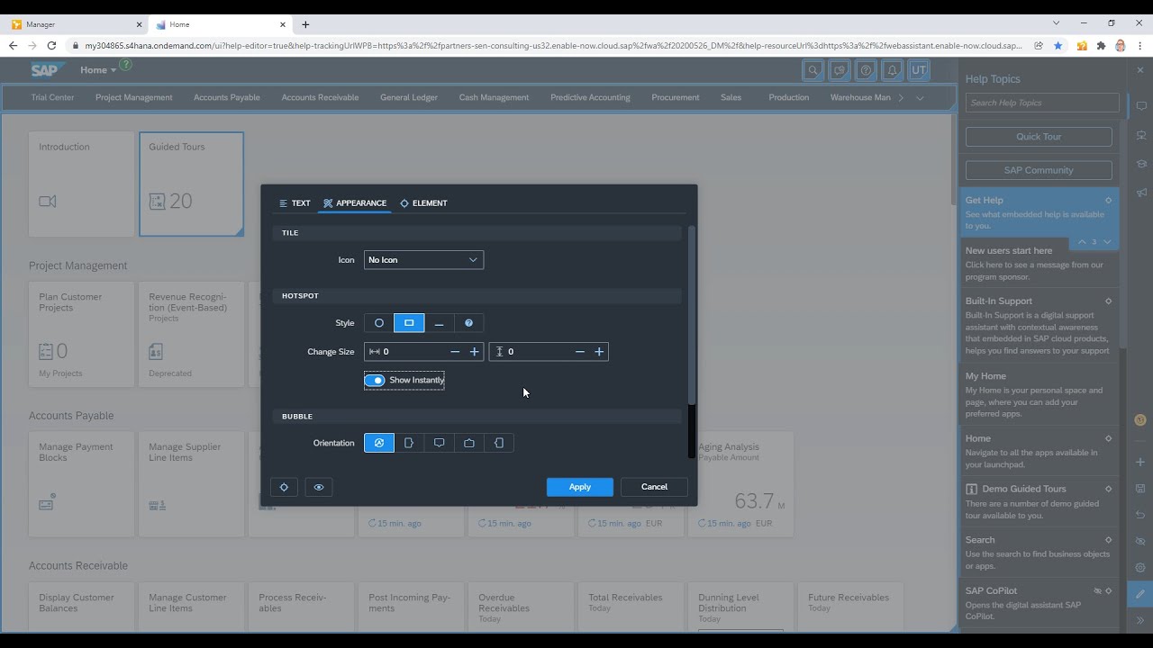Click the target element button beside the preview button
Screen dimensions: 1153x648
[x=284, y=487]
